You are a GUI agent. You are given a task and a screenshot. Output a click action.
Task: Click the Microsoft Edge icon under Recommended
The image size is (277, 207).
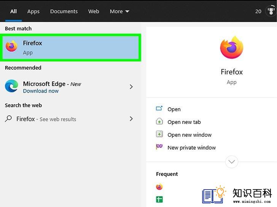coord(11,86)
